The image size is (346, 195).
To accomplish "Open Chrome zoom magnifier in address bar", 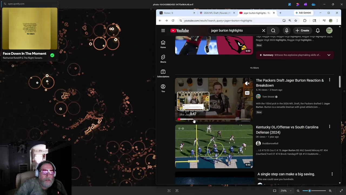I will [290, 21].
